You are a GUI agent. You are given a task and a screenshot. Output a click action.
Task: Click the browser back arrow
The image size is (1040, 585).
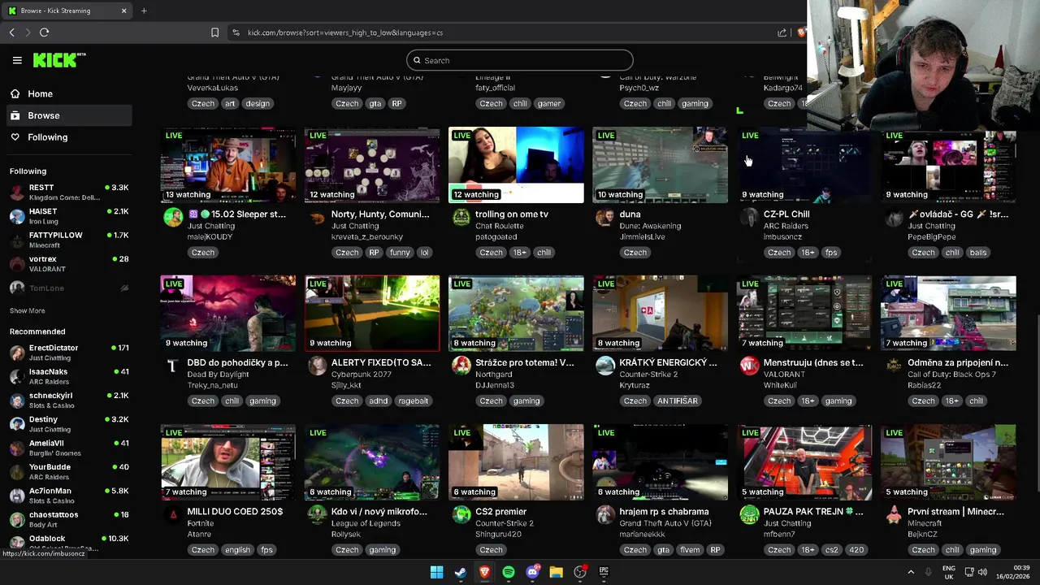point(11,32)
